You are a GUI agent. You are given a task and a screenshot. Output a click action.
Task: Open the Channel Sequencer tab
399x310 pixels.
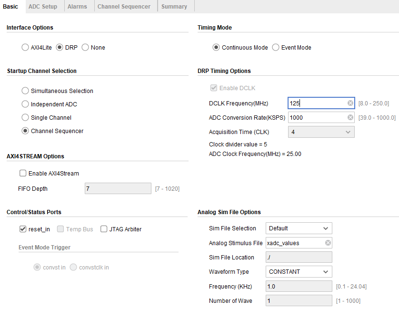(x=124, y=7)
